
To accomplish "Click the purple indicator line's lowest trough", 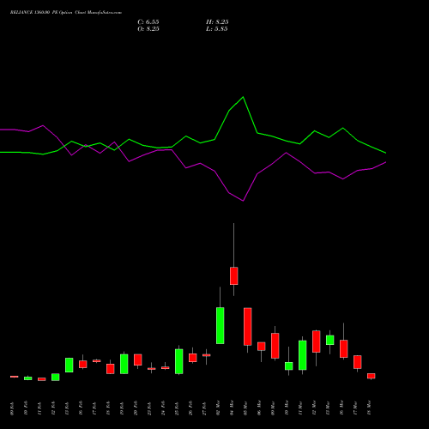I will 243,201.
